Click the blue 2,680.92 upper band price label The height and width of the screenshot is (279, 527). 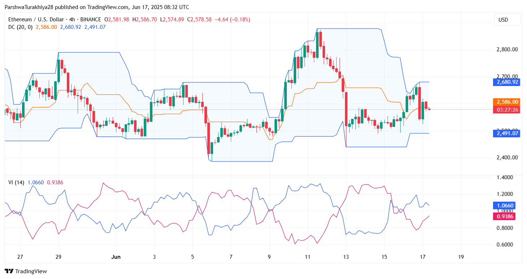pos(507,82)
